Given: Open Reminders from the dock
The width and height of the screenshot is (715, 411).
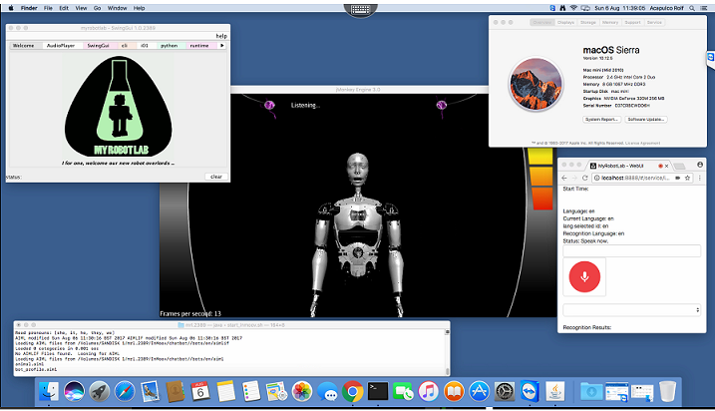Looking at the screenshot, I should [x=251, y=391].
